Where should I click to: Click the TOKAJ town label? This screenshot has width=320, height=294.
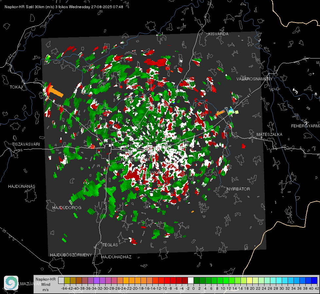(x=16, y=87)
